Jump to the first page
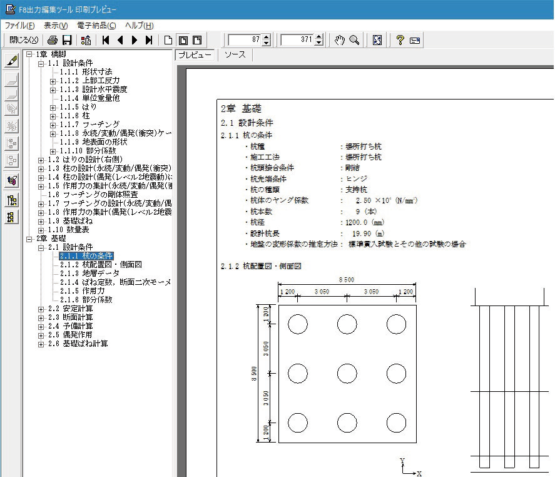555x477 pixels. tap(106, 40)
